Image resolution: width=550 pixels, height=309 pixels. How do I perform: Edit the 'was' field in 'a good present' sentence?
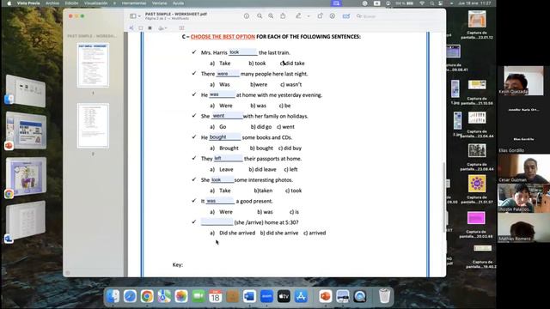point(220,201)
